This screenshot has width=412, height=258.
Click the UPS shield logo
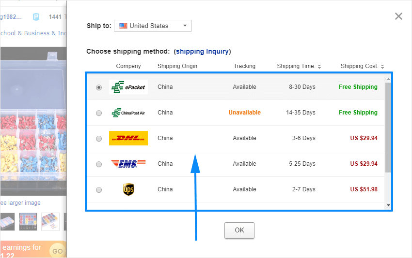pyautogui.click(x=128, y=189)
